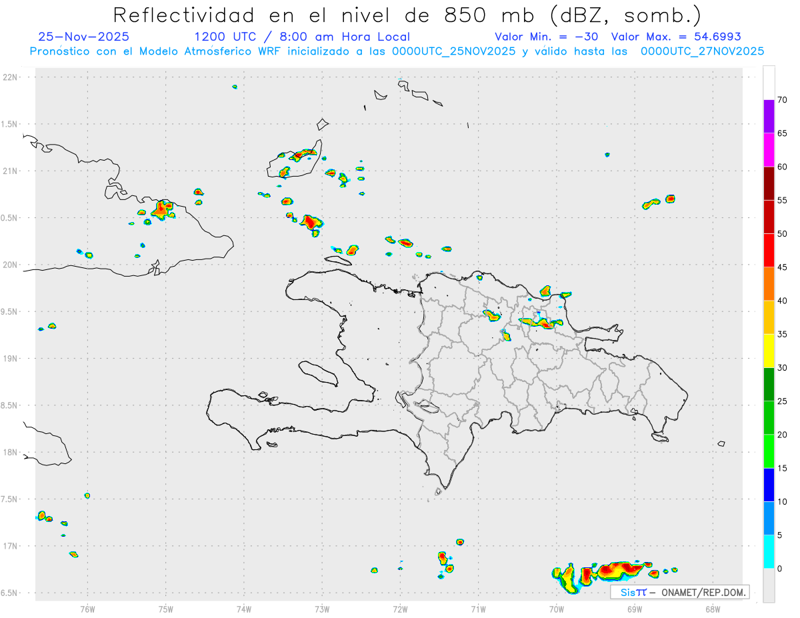Click the latitude axis label '20N'
Viewport: 800px width, 618px height.
11,265
